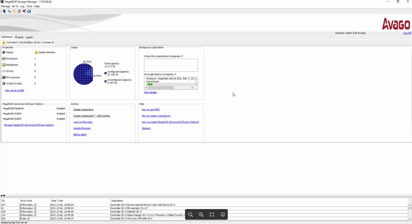Click the orange clock toolbar icon

(14, 11)
